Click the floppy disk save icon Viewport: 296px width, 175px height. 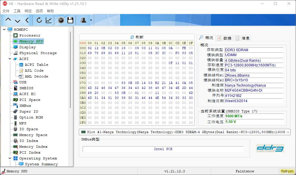pyautogui.click(x=70, y=20)
